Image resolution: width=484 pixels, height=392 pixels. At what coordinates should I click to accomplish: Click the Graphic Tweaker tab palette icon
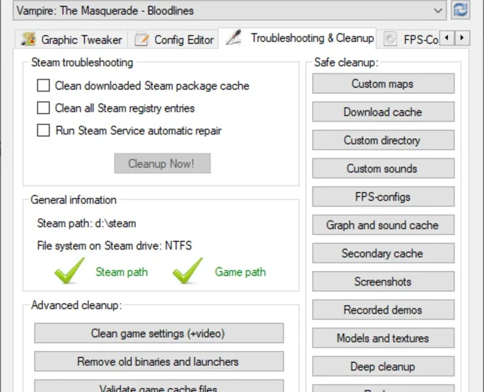click(28, 39)
